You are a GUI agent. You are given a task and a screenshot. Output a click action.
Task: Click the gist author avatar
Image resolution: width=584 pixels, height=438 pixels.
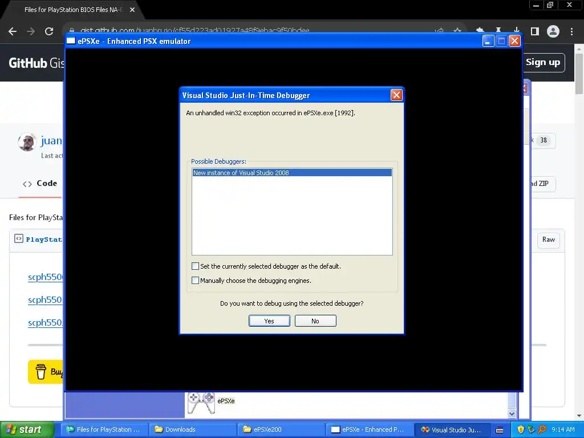click(27, 141)
